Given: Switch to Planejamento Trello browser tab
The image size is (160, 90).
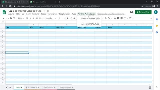Looking at the screenshot, I should (43, 2).
